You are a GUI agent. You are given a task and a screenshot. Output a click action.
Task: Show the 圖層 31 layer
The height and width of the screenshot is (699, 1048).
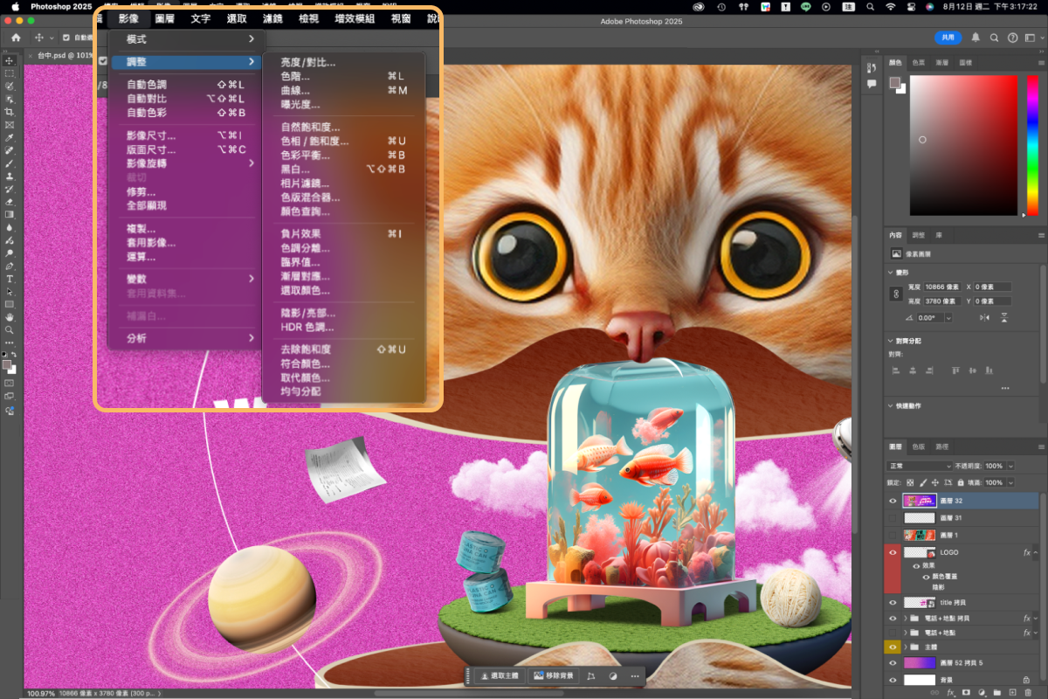click(893, 518)
